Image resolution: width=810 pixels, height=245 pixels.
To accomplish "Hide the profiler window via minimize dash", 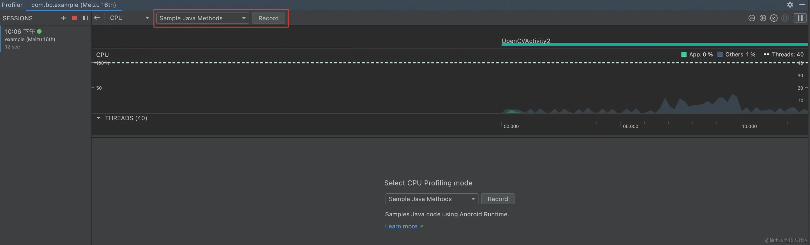I will [802, 4].
